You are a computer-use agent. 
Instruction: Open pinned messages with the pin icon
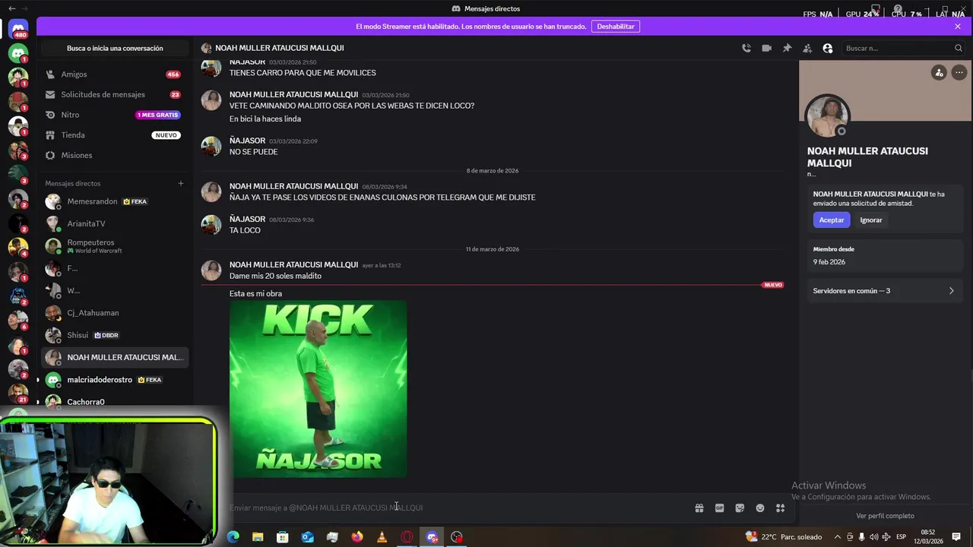point(787,48)
